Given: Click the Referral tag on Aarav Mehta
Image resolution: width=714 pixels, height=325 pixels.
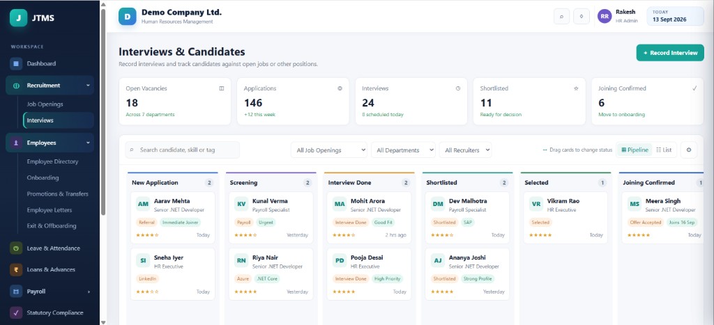Looking at the screenshot, I should 146,223.
